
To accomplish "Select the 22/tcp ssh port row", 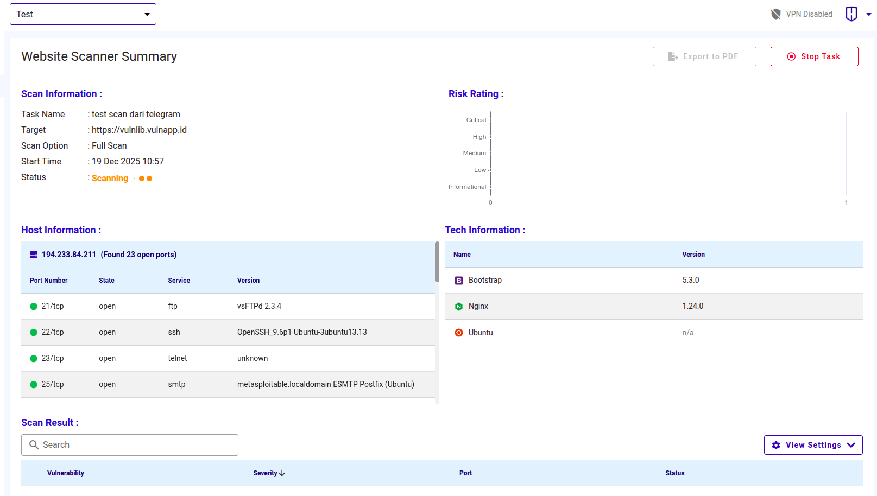I will (228, 332).
